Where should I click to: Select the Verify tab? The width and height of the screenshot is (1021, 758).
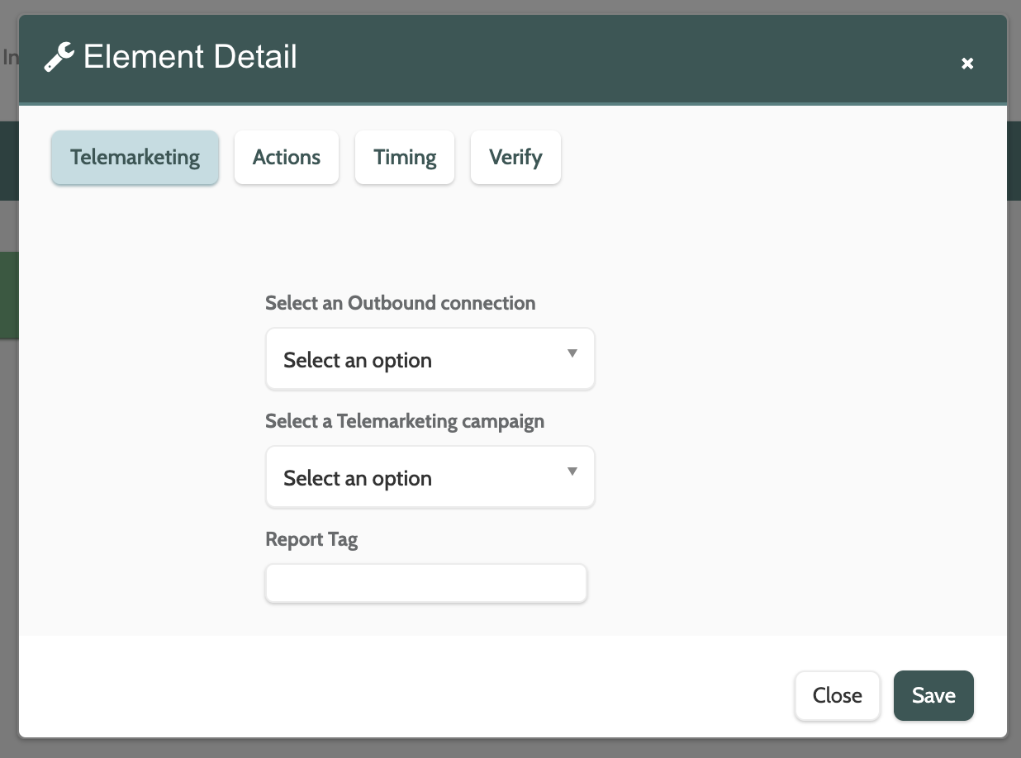point(515,158)
